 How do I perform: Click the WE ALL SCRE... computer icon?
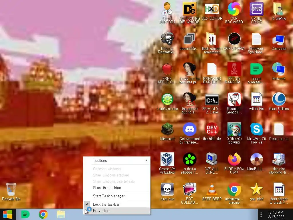(212, 163)
